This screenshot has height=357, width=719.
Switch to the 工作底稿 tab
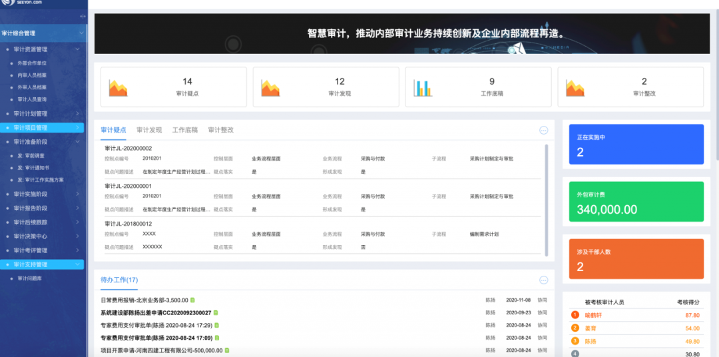pos(184,130)
